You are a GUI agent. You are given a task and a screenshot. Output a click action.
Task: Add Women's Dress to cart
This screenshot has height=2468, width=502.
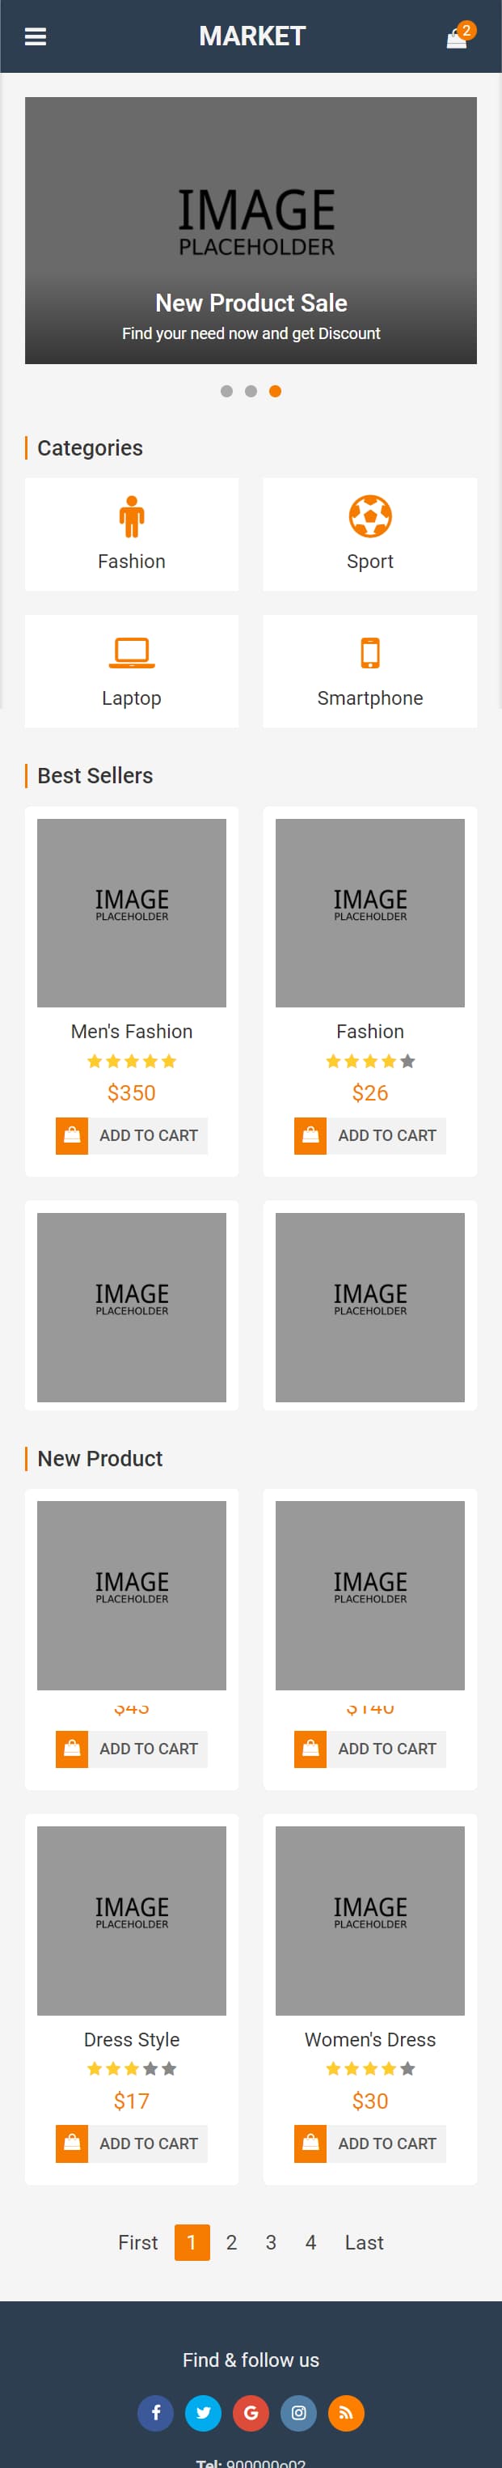point(369,2144)
